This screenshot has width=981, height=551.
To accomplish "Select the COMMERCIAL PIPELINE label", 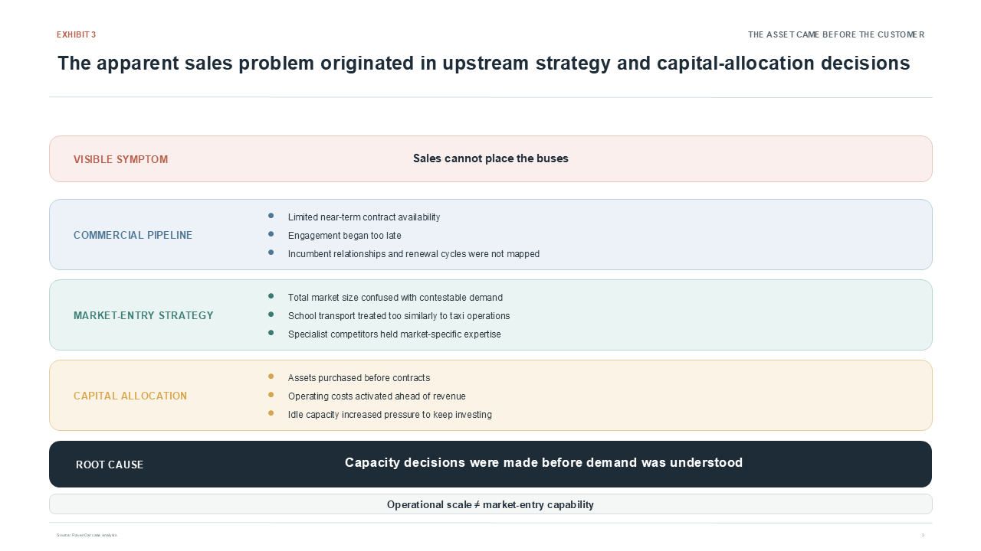I will [133, 236].
